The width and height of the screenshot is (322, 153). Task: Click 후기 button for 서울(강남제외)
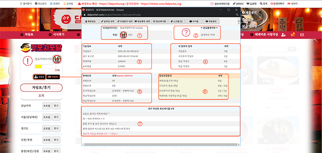pyautogui.click(x=56, y=117)
